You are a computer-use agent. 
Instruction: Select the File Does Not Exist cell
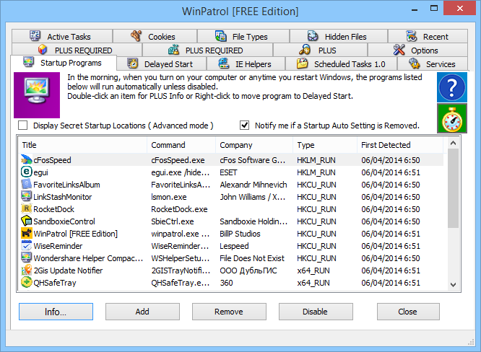252,258
